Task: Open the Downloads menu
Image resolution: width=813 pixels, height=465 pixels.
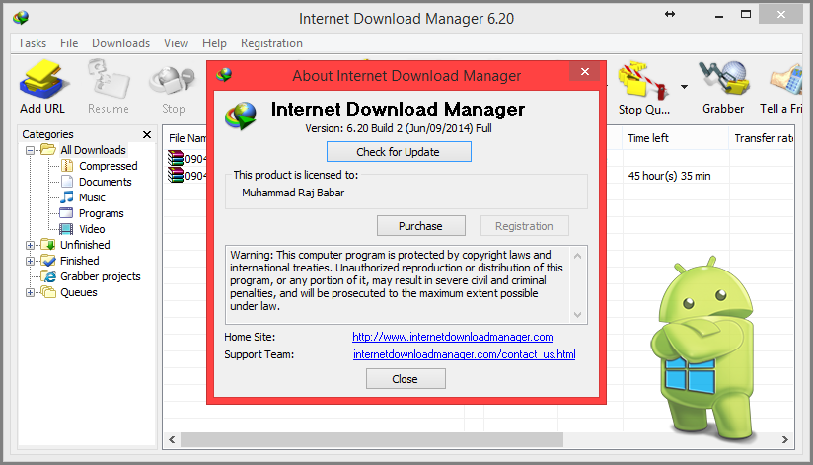Action: point(120,43)
